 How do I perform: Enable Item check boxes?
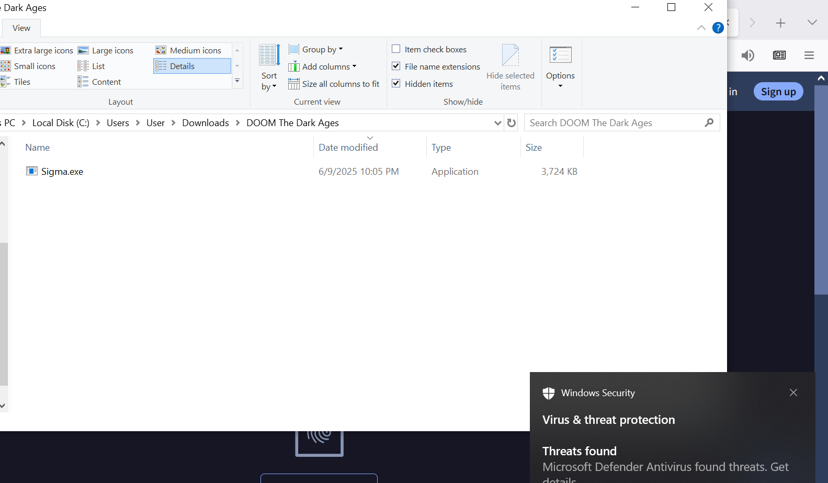coord(396,49)
